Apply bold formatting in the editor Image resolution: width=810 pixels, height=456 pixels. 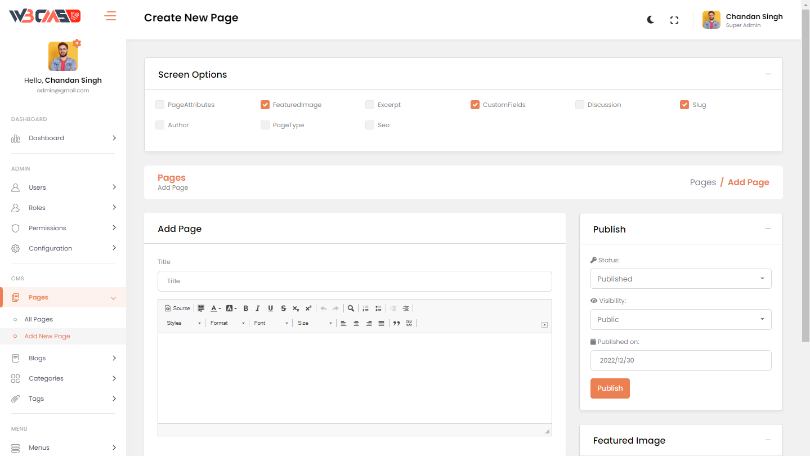coord(245,309)
